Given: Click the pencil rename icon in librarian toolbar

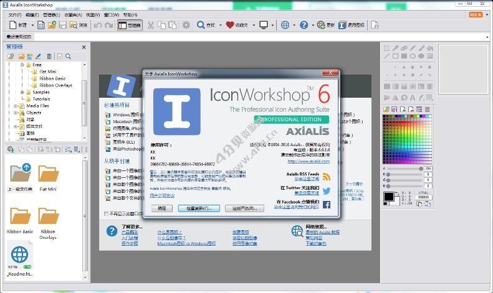Looking at the screenshot, I should coord(39,57).
